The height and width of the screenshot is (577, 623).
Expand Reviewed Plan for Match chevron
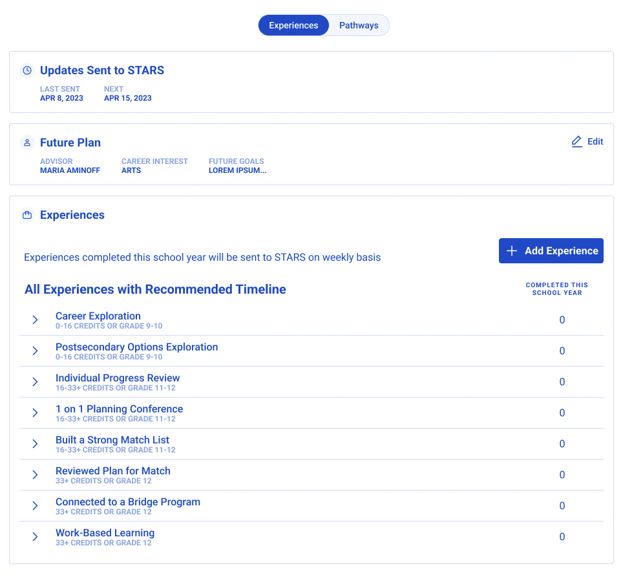pyautogui.click(x=36, y=475)
